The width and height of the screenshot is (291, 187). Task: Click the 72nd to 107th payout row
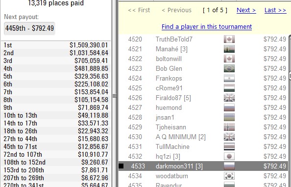pos(56,154)
